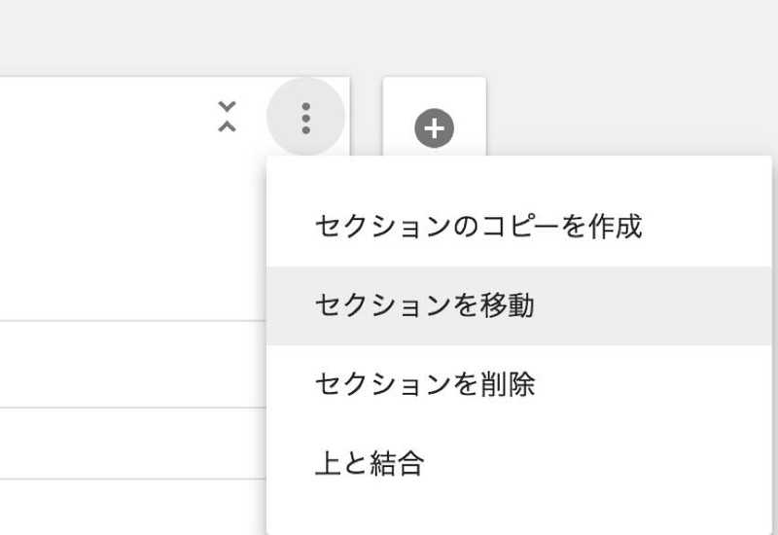Click the highlighted セクションを移動 row
The width and height of the screenshot is (778, 535).
click(519, 305)
